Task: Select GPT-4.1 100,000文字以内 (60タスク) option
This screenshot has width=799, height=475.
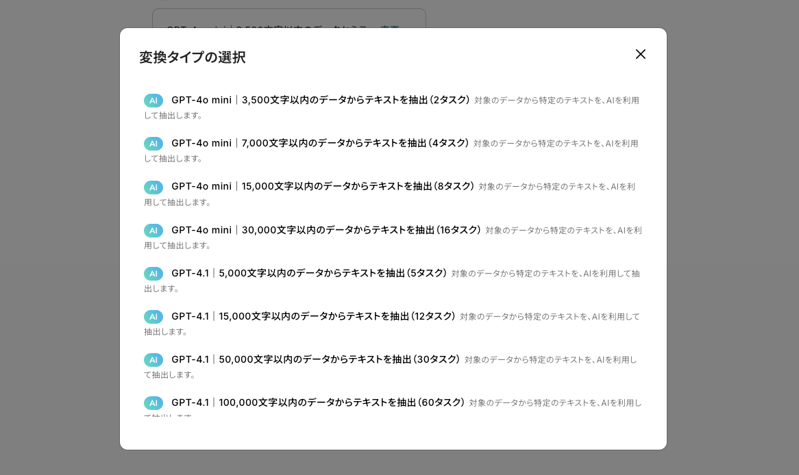Action: (x=393, y=407)
